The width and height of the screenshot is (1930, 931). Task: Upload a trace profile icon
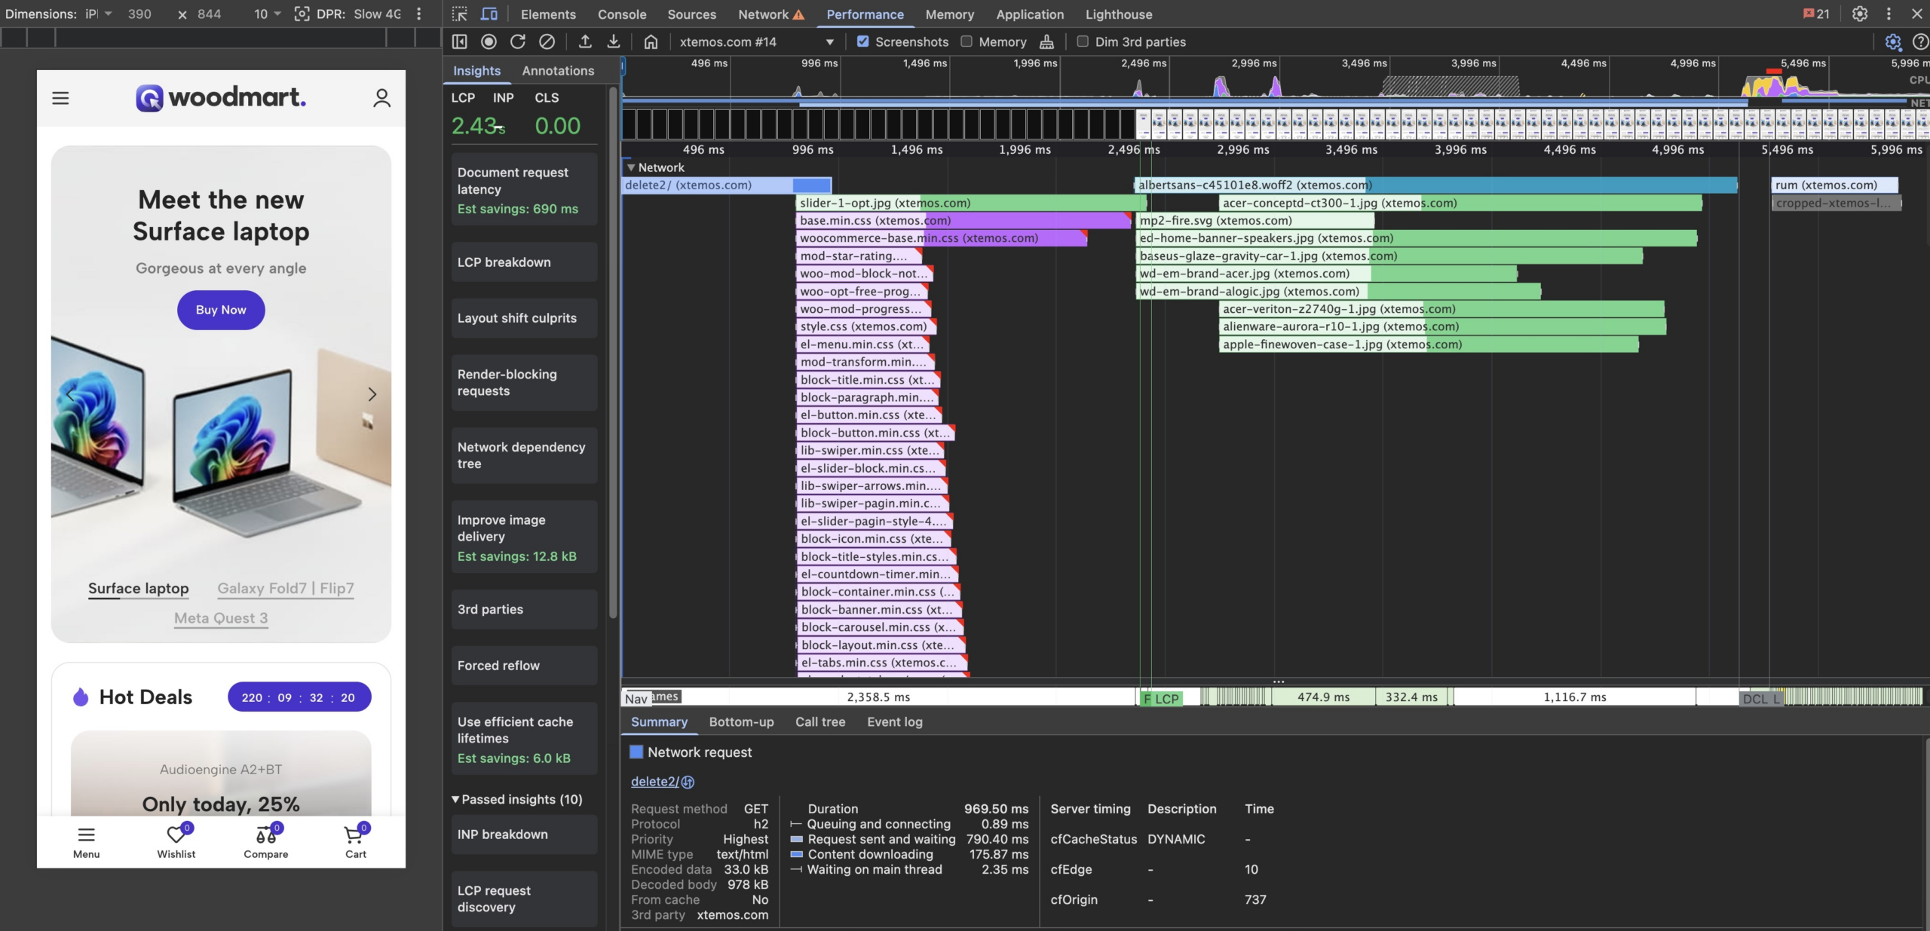tap(585, 42)
